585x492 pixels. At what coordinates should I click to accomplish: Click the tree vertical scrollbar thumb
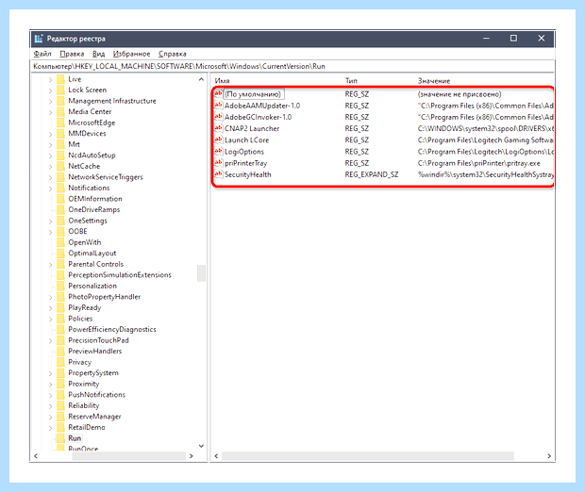point(201,273)
